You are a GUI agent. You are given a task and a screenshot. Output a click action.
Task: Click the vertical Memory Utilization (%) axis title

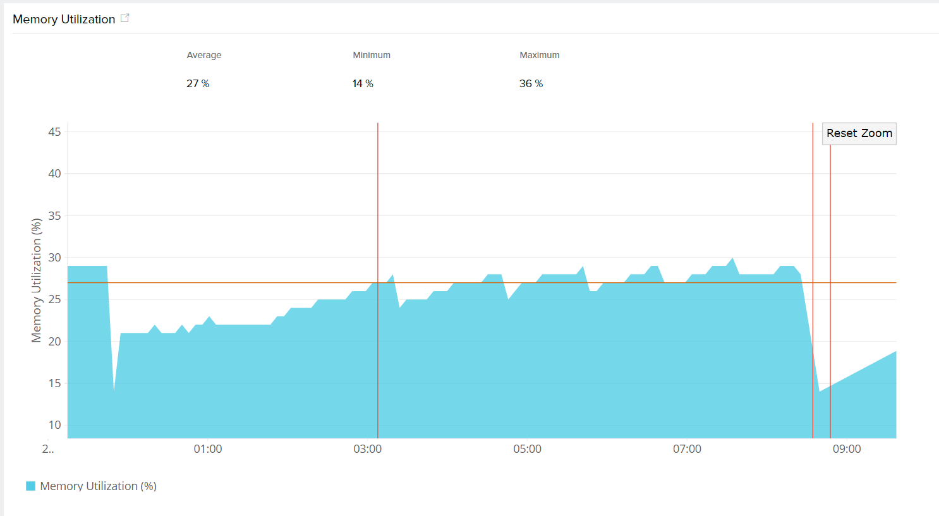[x=37, y=280]
